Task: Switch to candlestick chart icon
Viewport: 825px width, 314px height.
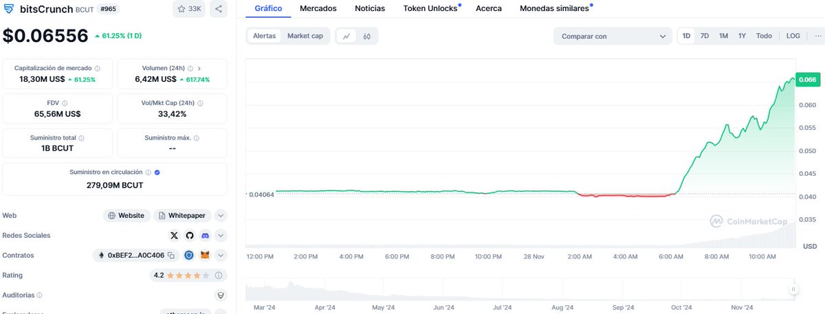Action: 367,36
